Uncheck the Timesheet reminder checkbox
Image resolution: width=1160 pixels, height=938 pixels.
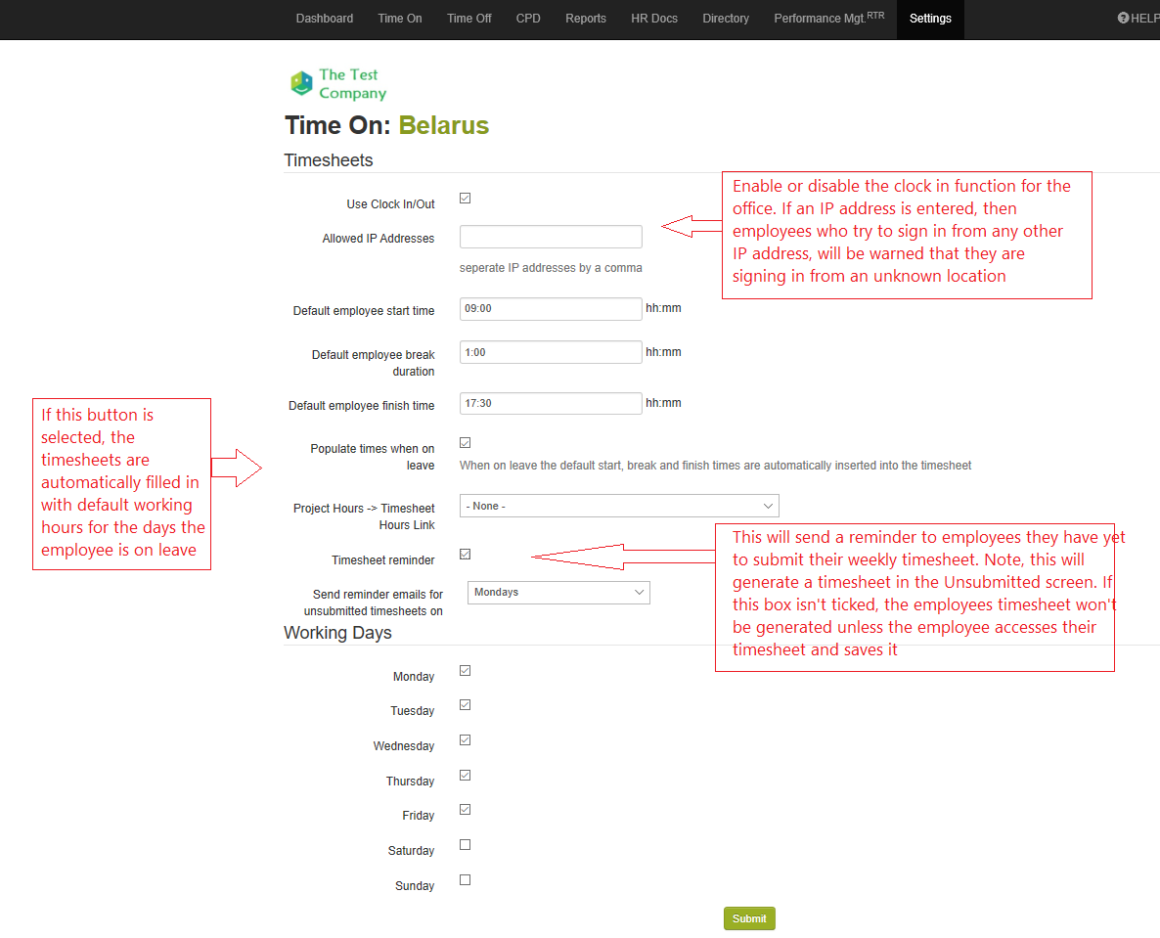(x=466, y=555)
